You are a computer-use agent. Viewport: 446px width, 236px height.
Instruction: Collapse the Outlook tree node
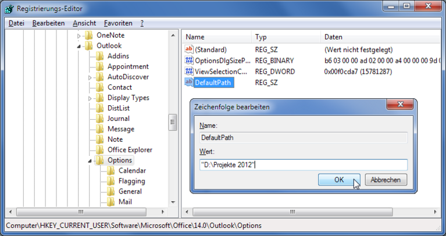79,46
